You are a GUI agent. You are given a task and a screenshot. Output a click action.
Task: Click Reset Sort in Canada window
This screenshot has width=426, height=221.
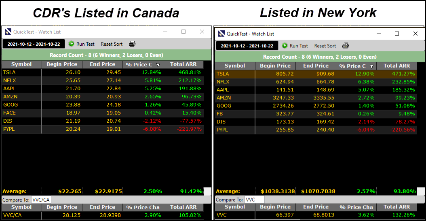tap(112, 44)
